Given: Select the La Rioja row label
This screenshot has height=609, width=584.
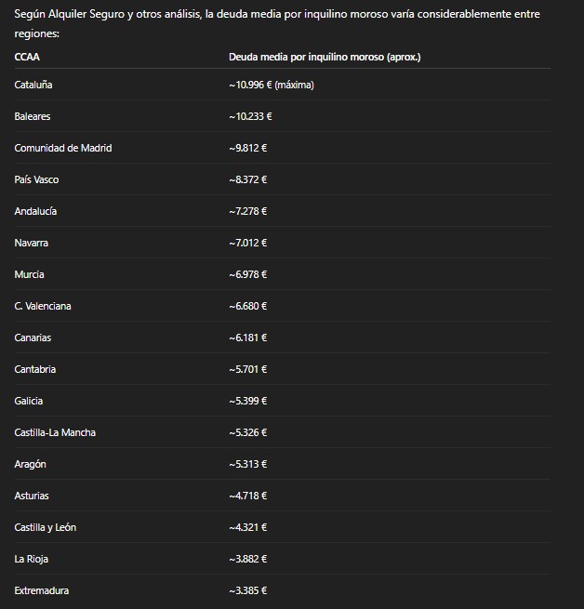Looking at the screenshot, I should 32,559.
